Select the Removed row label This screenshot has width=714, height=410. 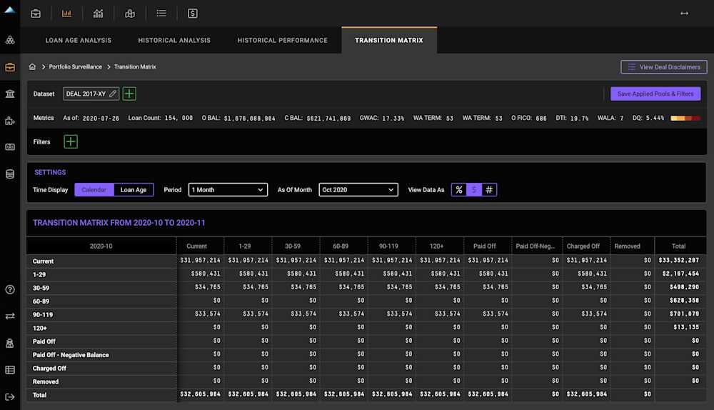pos(46,381)
